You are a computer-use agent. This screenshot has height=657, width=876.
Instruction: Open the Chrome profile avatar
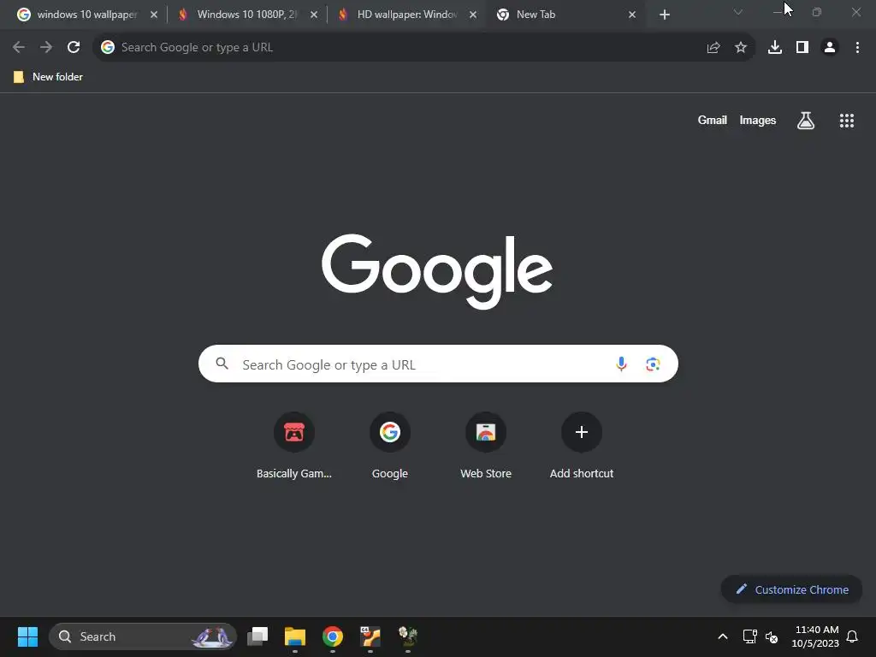pyautogui.click(x=830, y=48)
